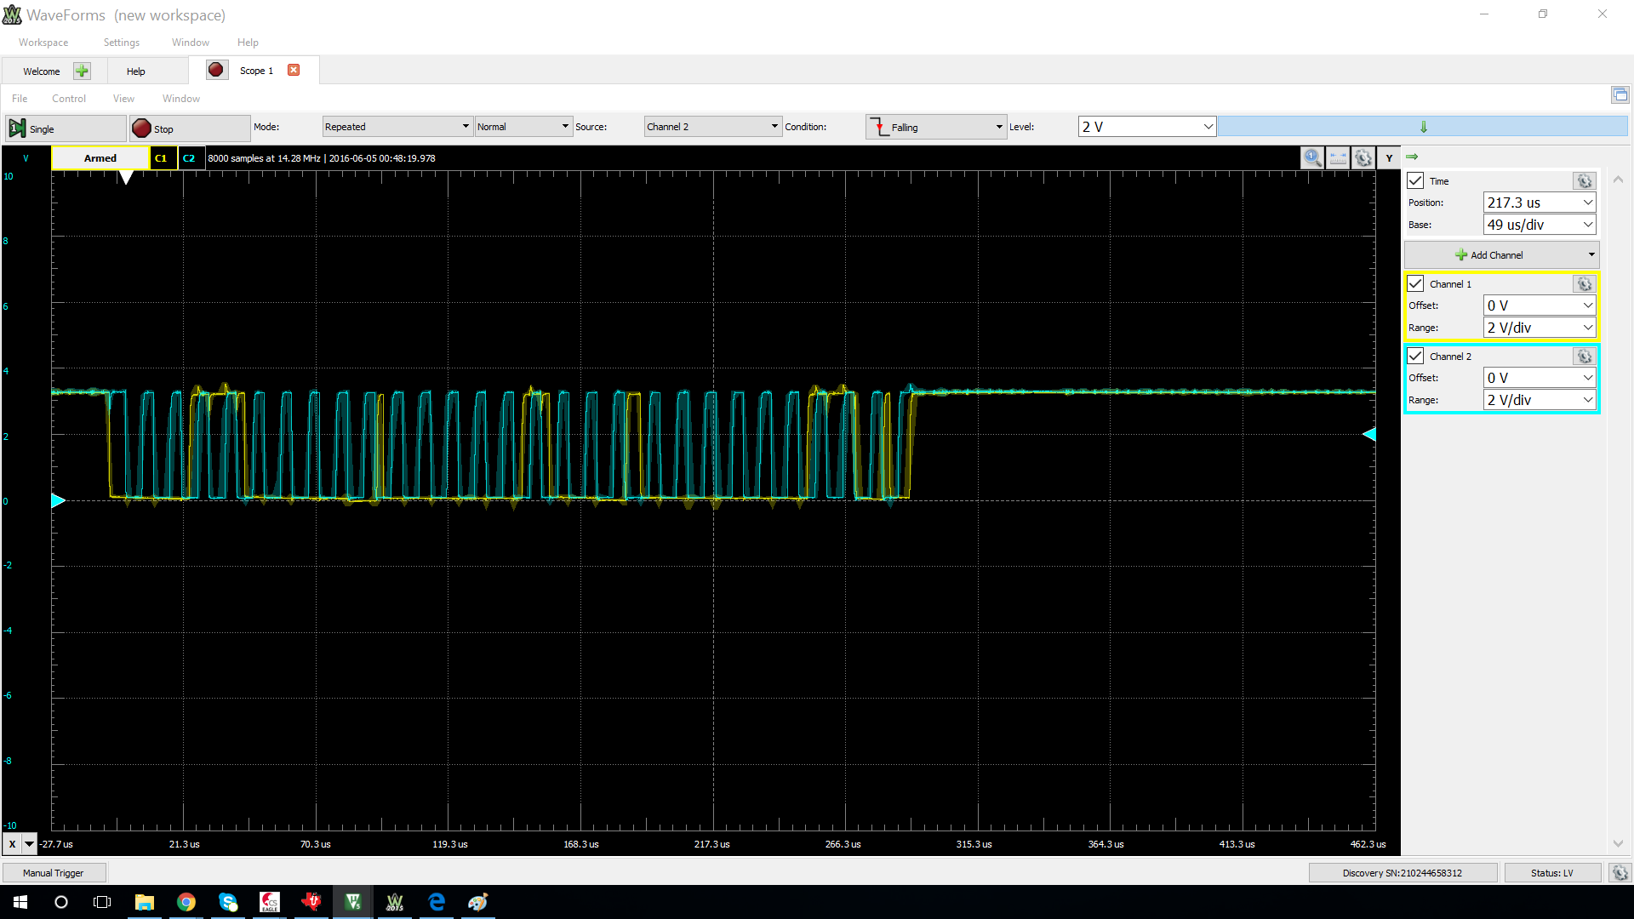
Task: Uncheck the Channel 1 checkbox
Action: pyautogui.click(x=1415, y=284)
